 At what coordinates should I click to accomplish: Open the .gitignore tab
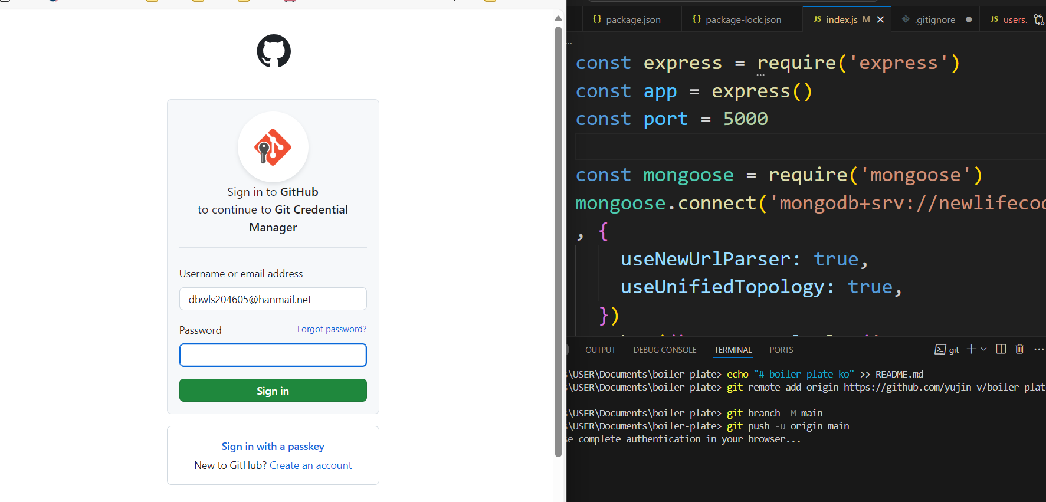click(x=935, y=19)
